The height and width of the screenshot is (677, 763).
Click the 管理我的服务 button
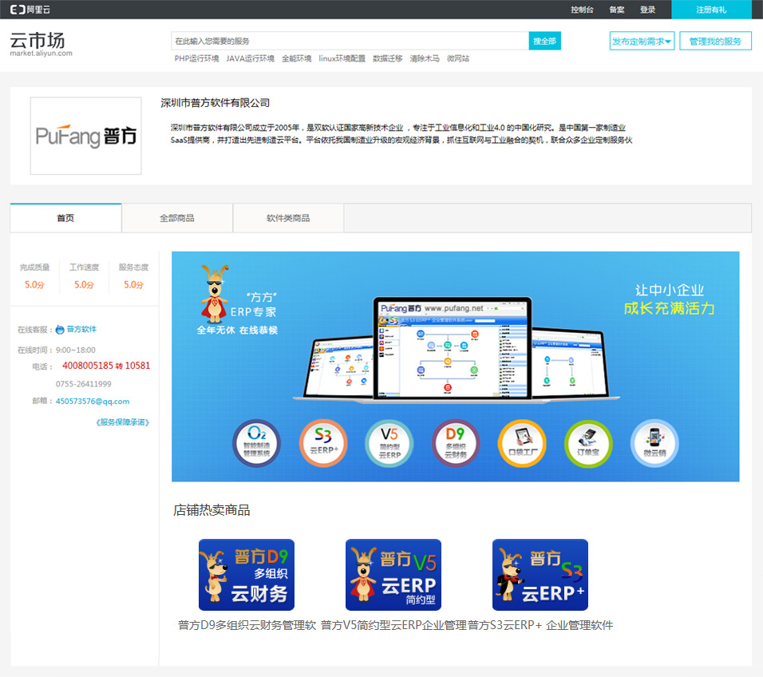click(x=715, y=42)
